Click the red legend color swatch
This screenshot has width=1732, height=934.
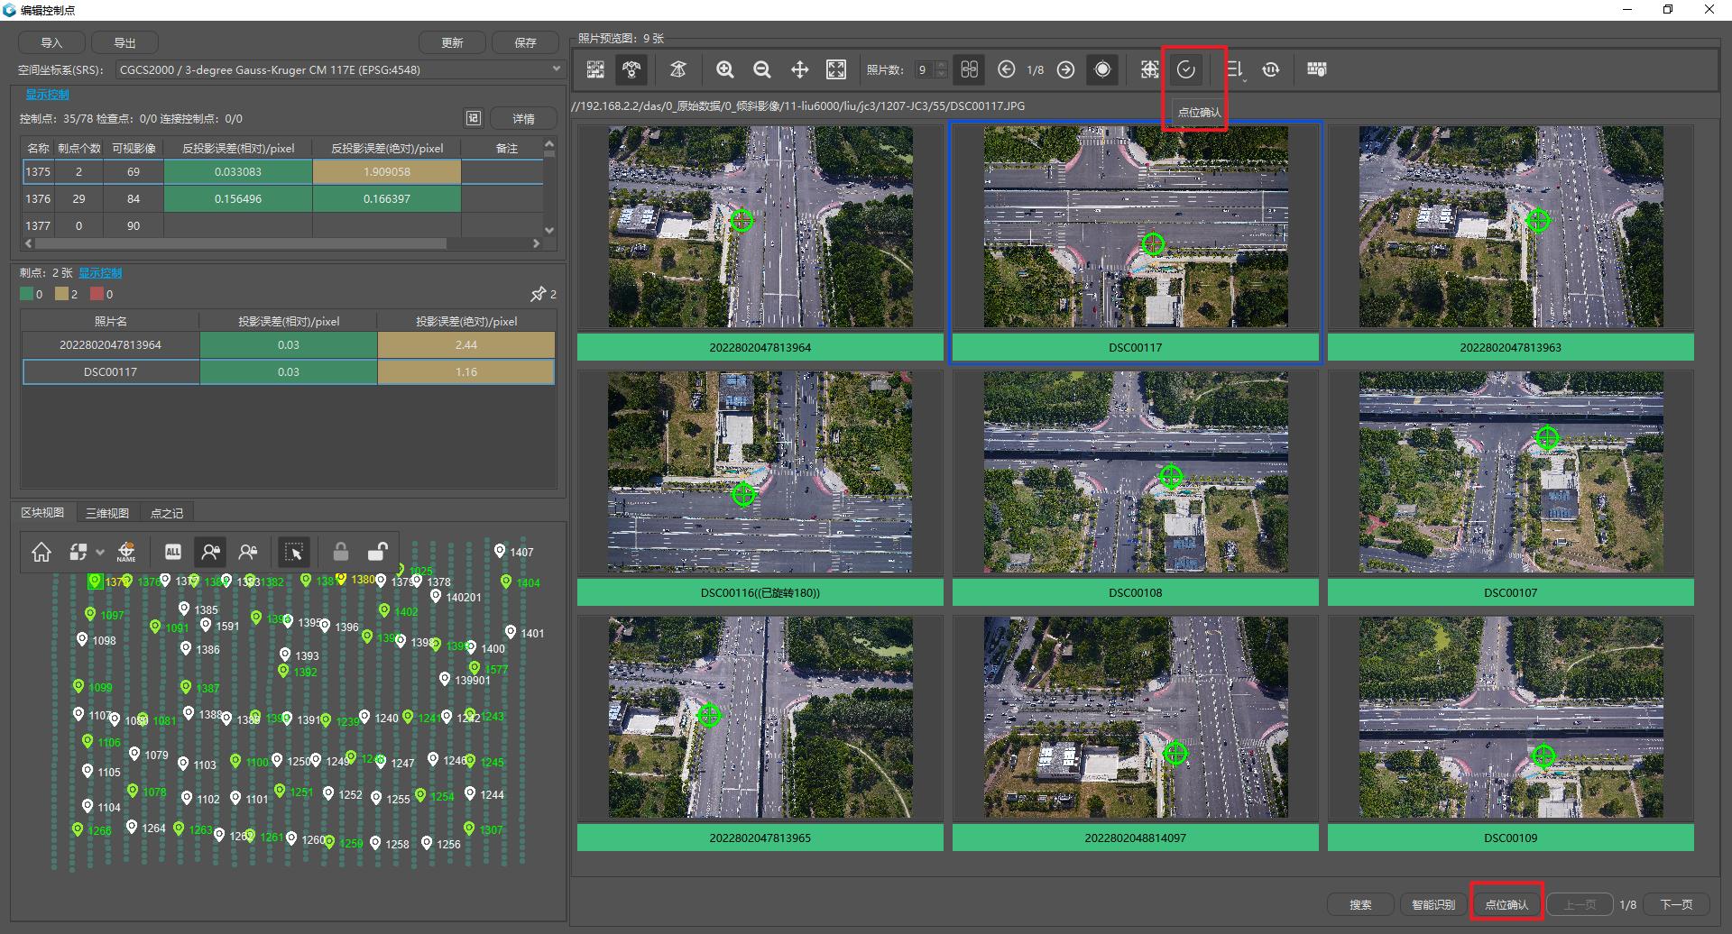(97, 294)
